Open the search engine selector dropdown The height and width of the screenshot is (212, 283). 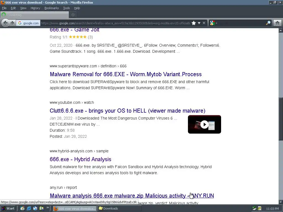[213, 23]
